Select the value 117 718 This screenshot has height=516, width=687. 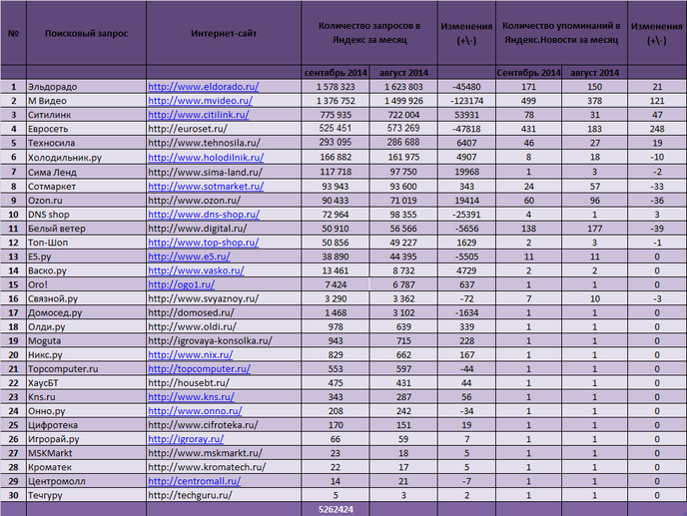point(336,172)
